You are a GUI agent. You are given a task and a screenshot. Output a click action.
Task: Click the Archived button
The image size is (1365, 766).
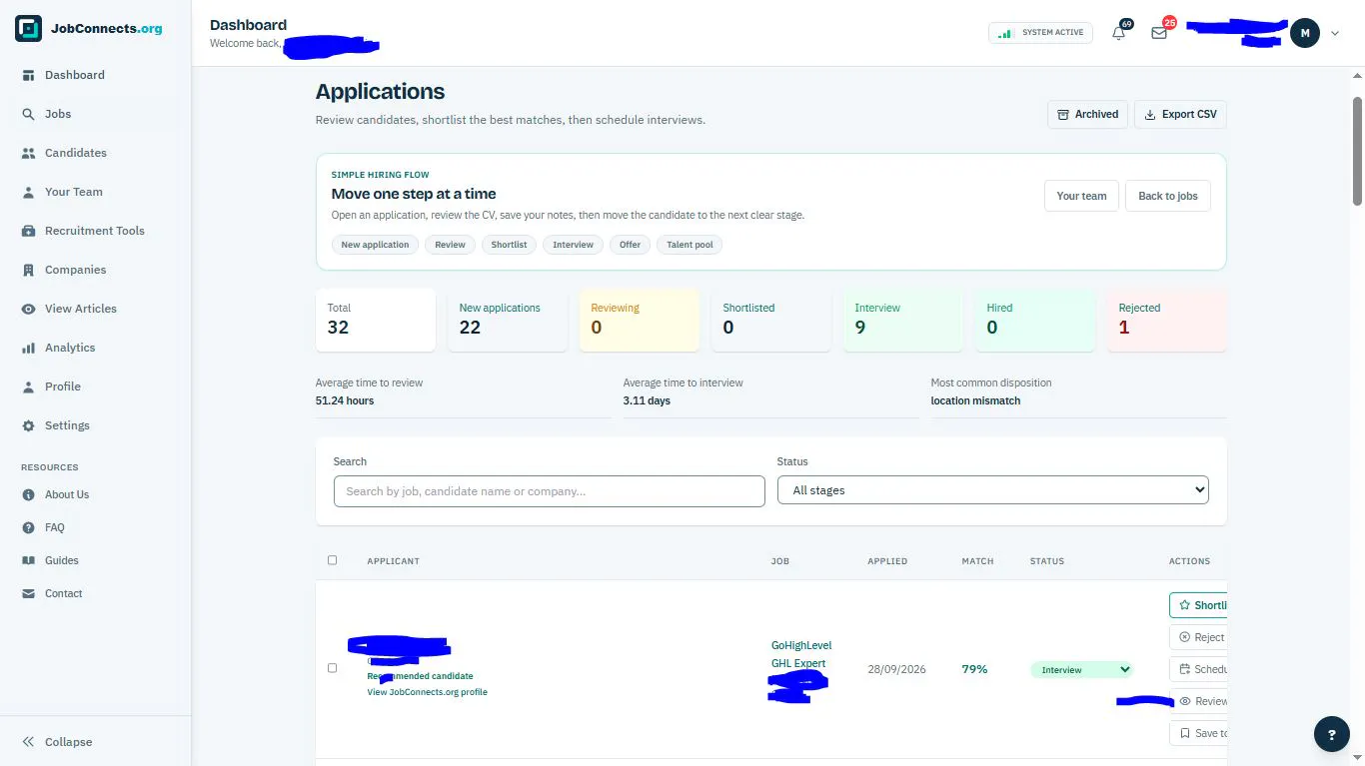(1088, 114)
